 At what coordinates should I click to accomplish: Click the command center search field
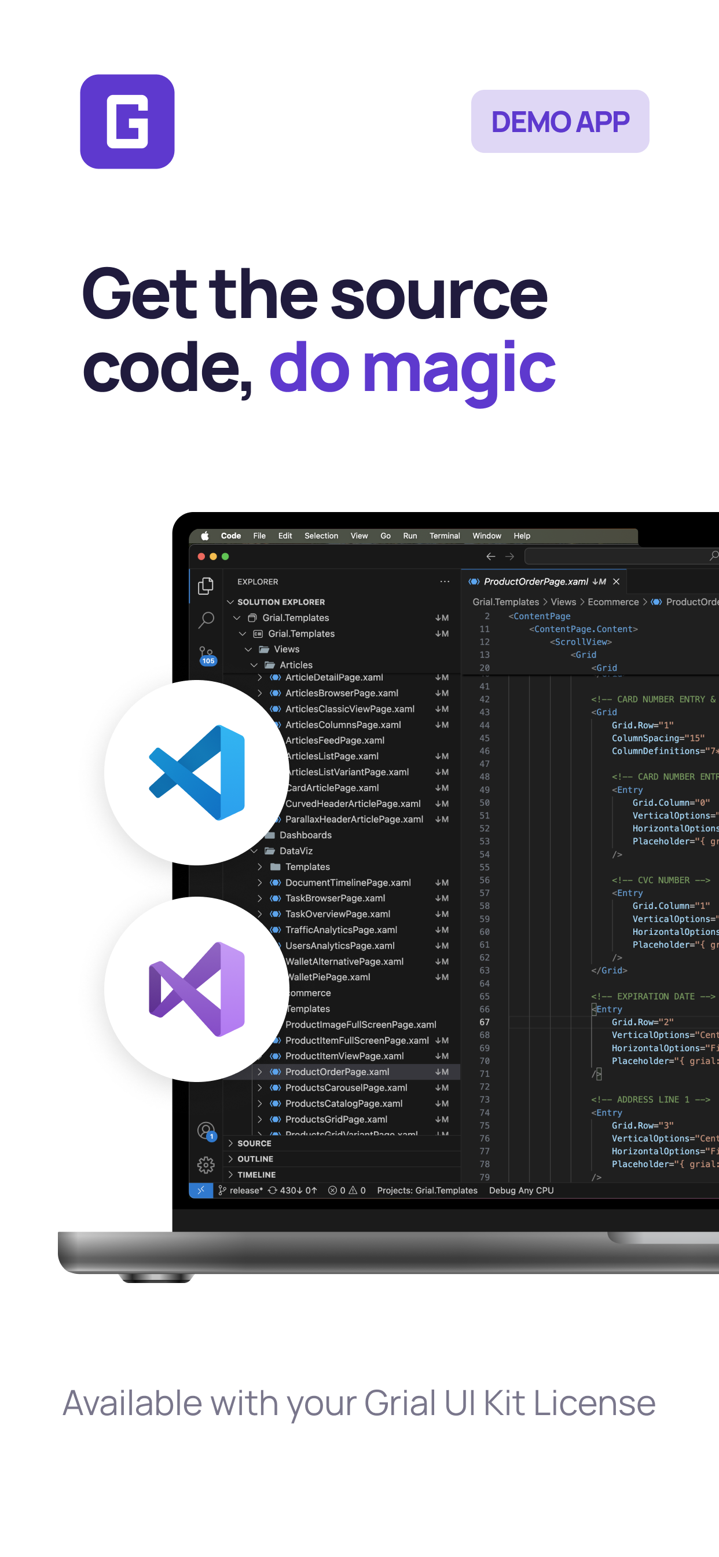coord(621,556)
